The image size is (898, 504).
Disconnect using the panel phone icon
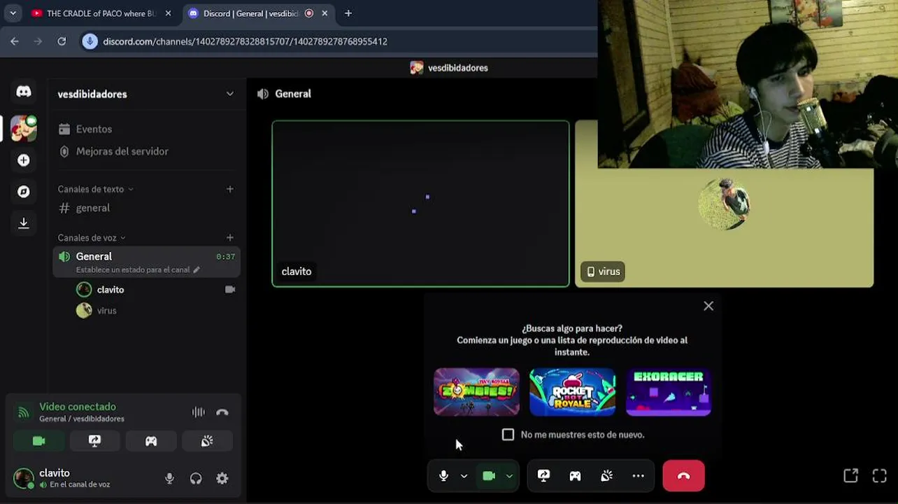(x=222, y=412)
